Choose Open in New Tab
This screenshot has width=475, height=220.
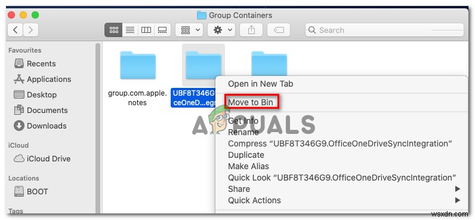tap(260, 84)
